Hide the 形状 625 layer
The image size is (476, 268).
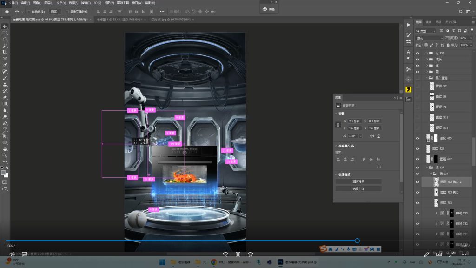pyautogui.click(x=417, y=138)
